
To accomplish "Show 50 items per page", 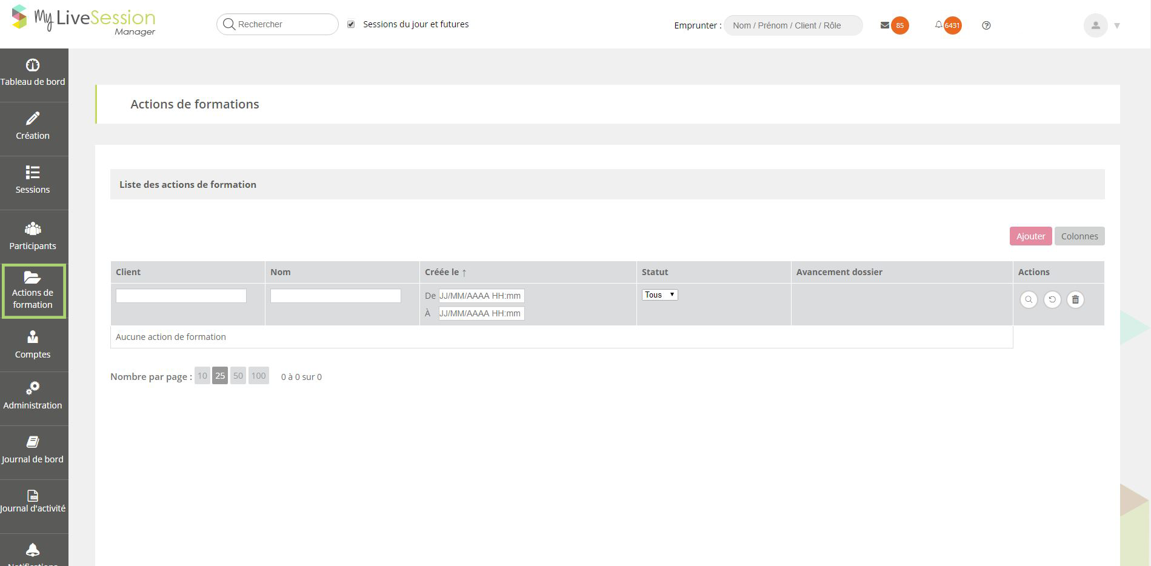I will click(238, 376).
